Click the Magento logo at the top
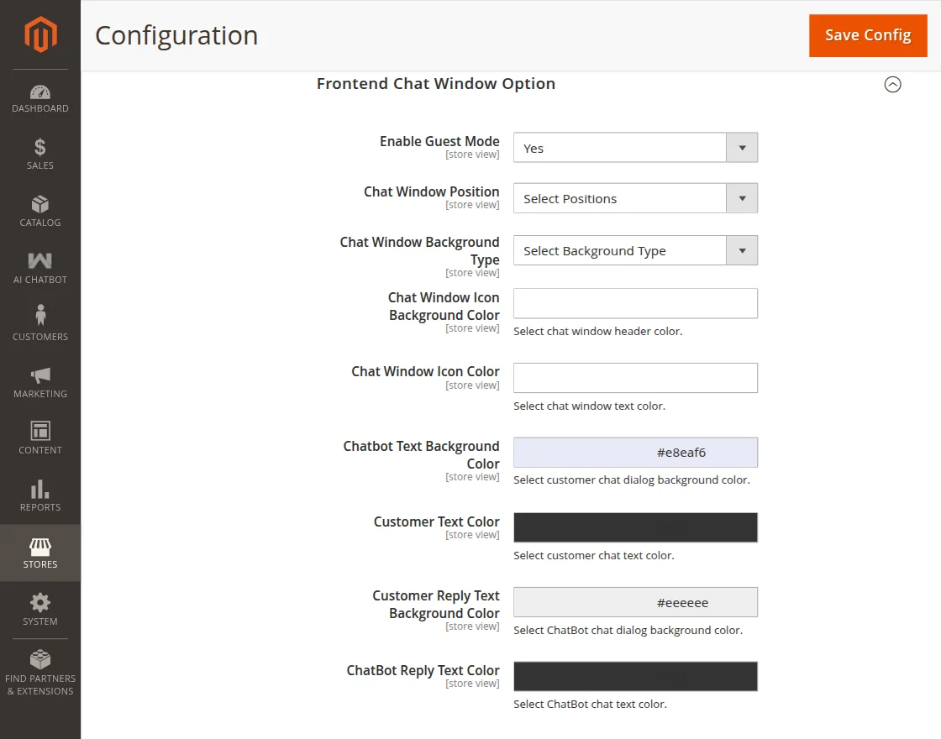 [x=39, y=34]
